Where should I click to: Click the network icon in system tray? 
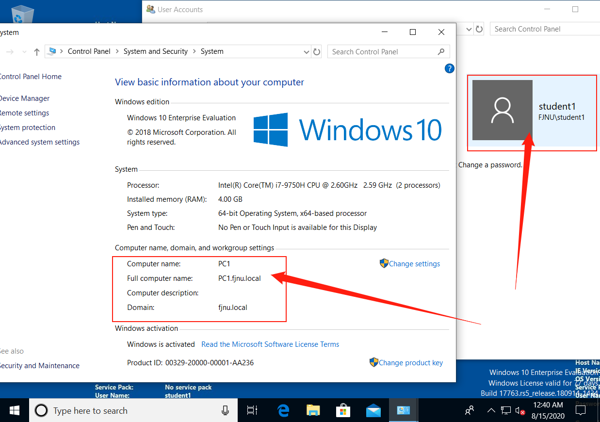pyautogui.click(x=506, y=411)
